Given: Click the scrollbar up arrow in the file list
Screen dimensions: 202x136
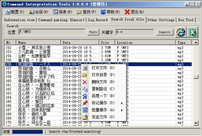Looking at the screenshot, I should click(196, 43).
